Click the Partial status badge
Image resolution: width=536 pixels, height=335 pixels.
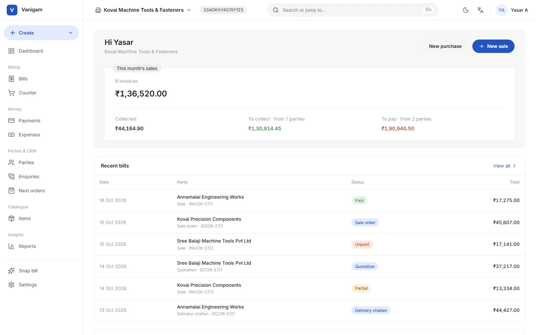(361, 288)
